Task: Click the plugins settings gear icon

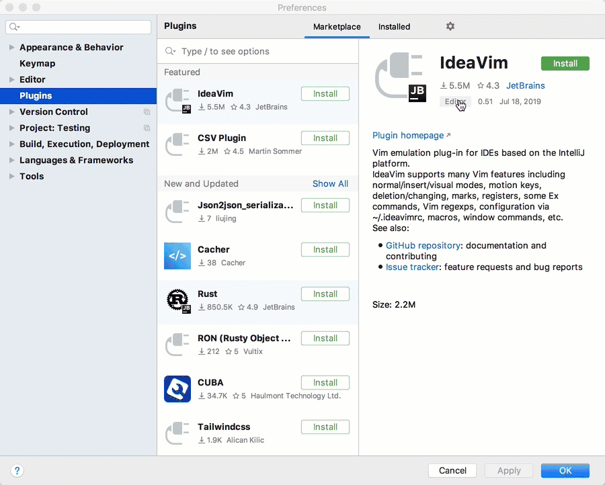Action: coord(450,26)
